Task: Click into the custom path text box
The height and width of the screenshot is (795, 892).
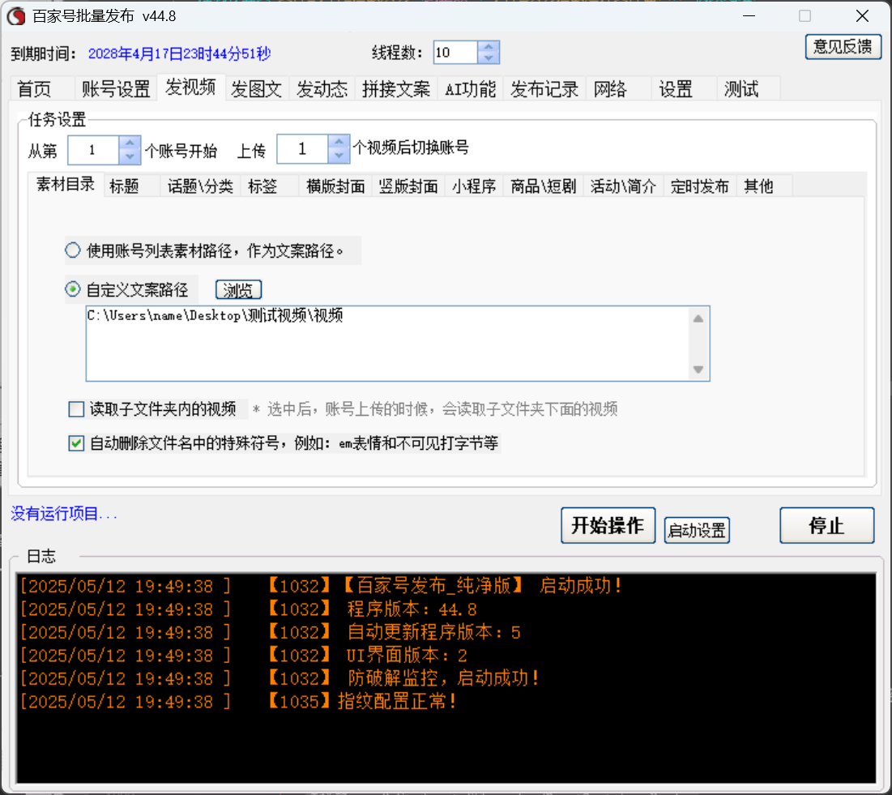Action: pyautogui.click(x=386, y=344)
